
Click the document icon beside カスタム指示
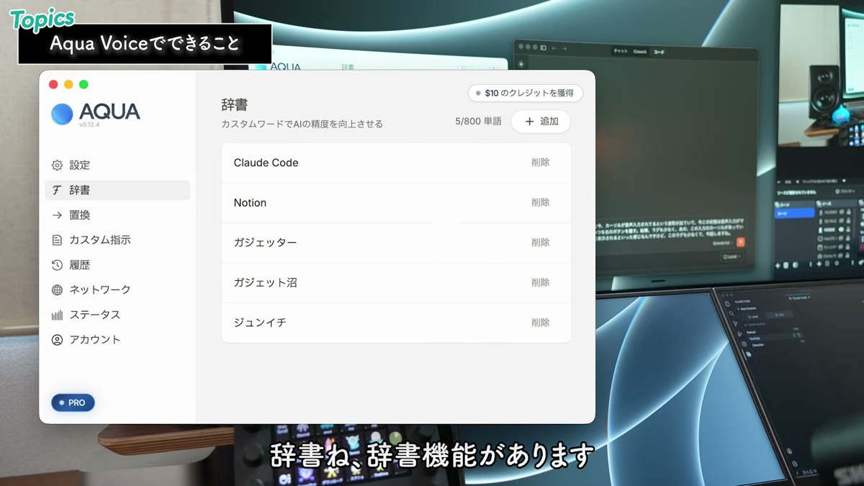pos(57,240)
